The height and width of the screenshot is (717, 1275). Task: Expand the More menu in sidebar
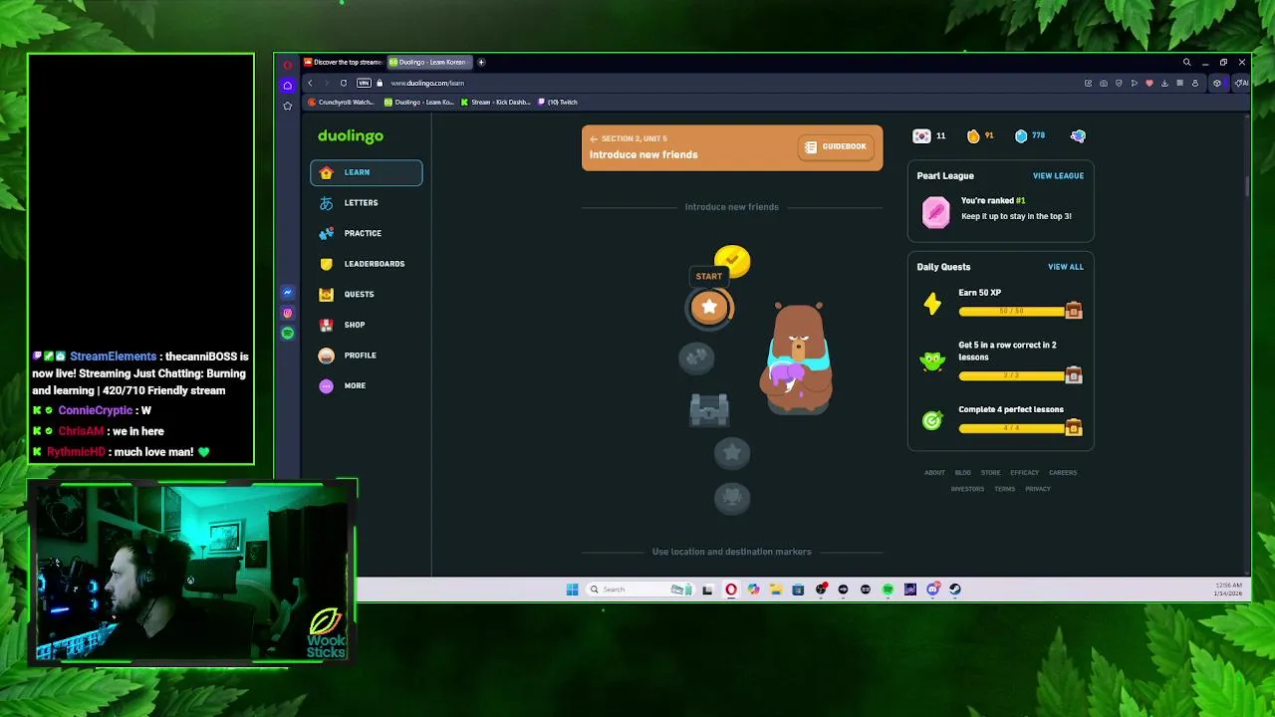pos(366,385)
